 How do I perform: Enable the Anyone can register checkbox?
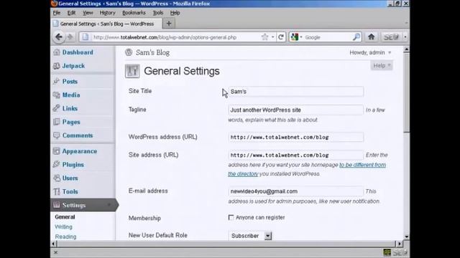pyautogui.click(x=231, y=218)
